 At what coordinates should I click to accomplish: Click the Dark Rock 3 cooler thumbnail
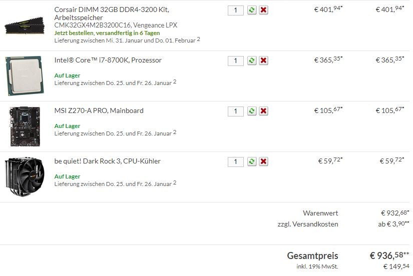click(x=25, y=177)
